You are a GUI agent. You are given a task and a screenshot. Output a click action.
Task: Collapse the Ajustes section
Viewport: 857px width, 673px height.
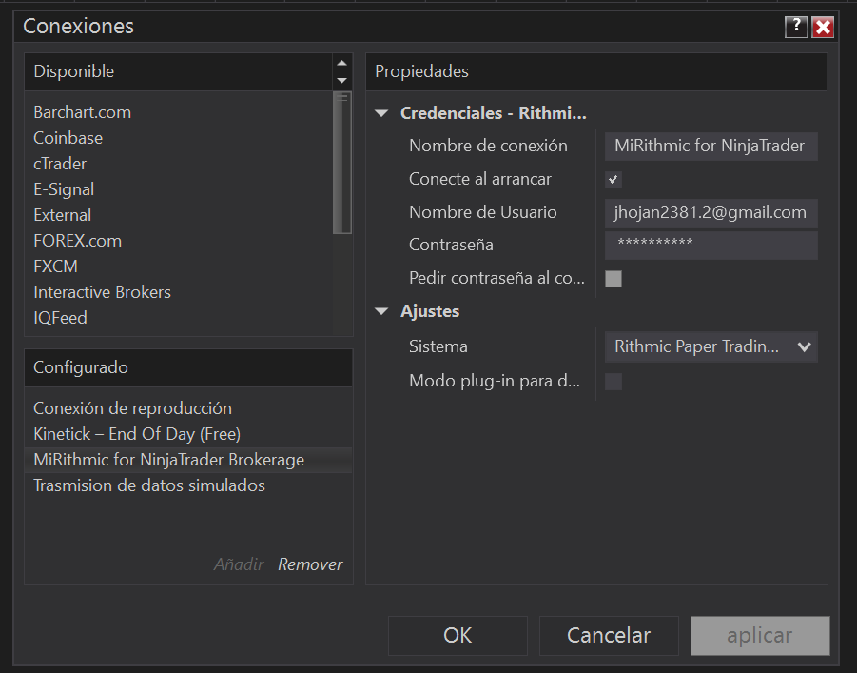(x=382, y=311)
